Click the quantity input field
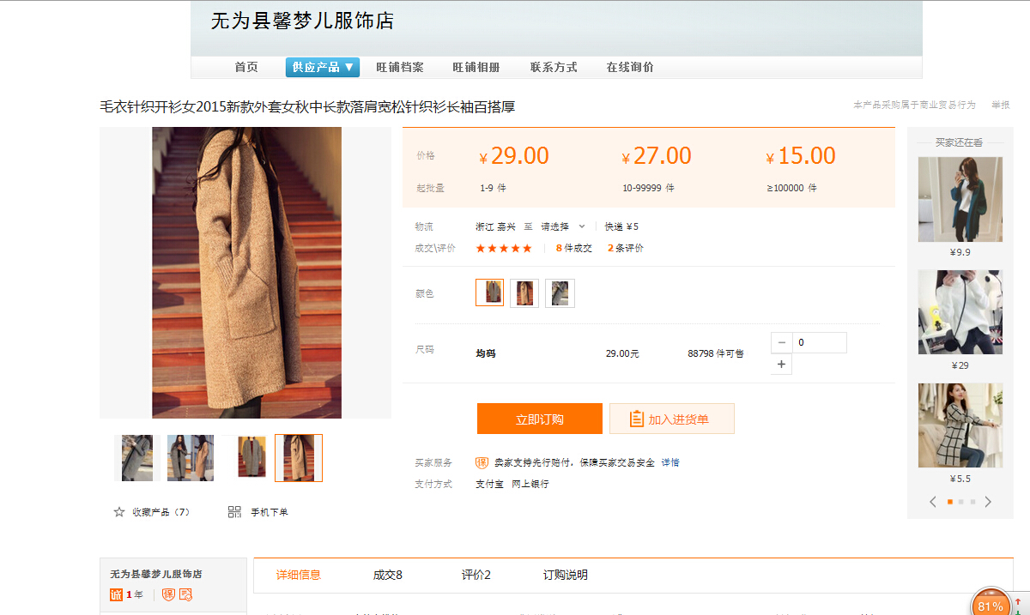This screenshot has height=615, width=1030. [819, 342]
